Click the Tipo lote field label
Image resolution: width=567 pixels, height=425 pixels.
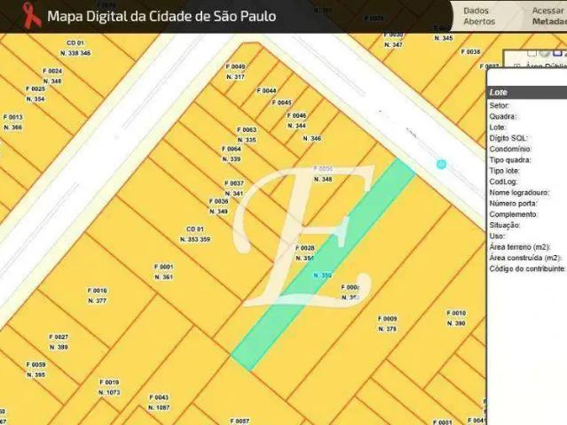[x=504, y=171]
